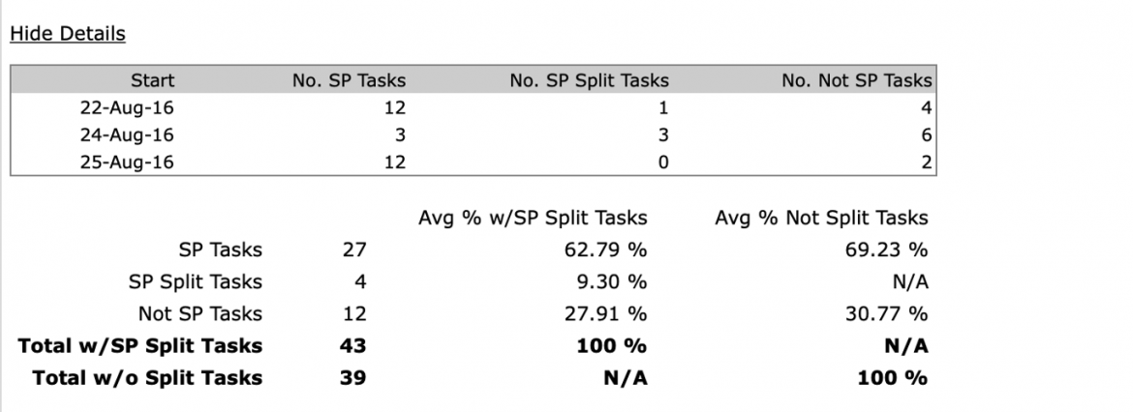1133x412 pixels.
Task: Click the Avg % w/SP Split Tasks heading
Action: [533, 218]
